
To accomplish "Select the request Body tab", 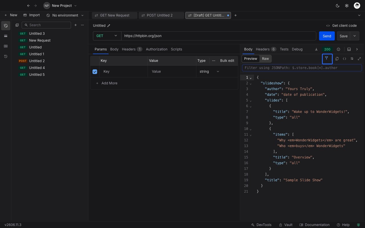I will (x=114, y=49).
